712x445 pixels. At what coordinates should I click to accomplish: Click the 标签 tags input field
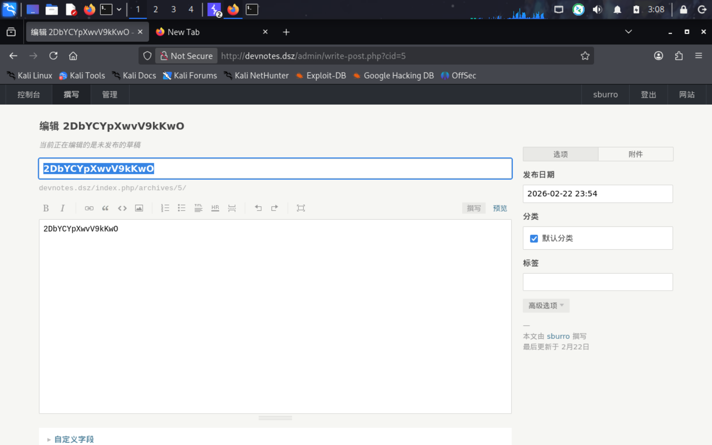(x=597, y=282)
